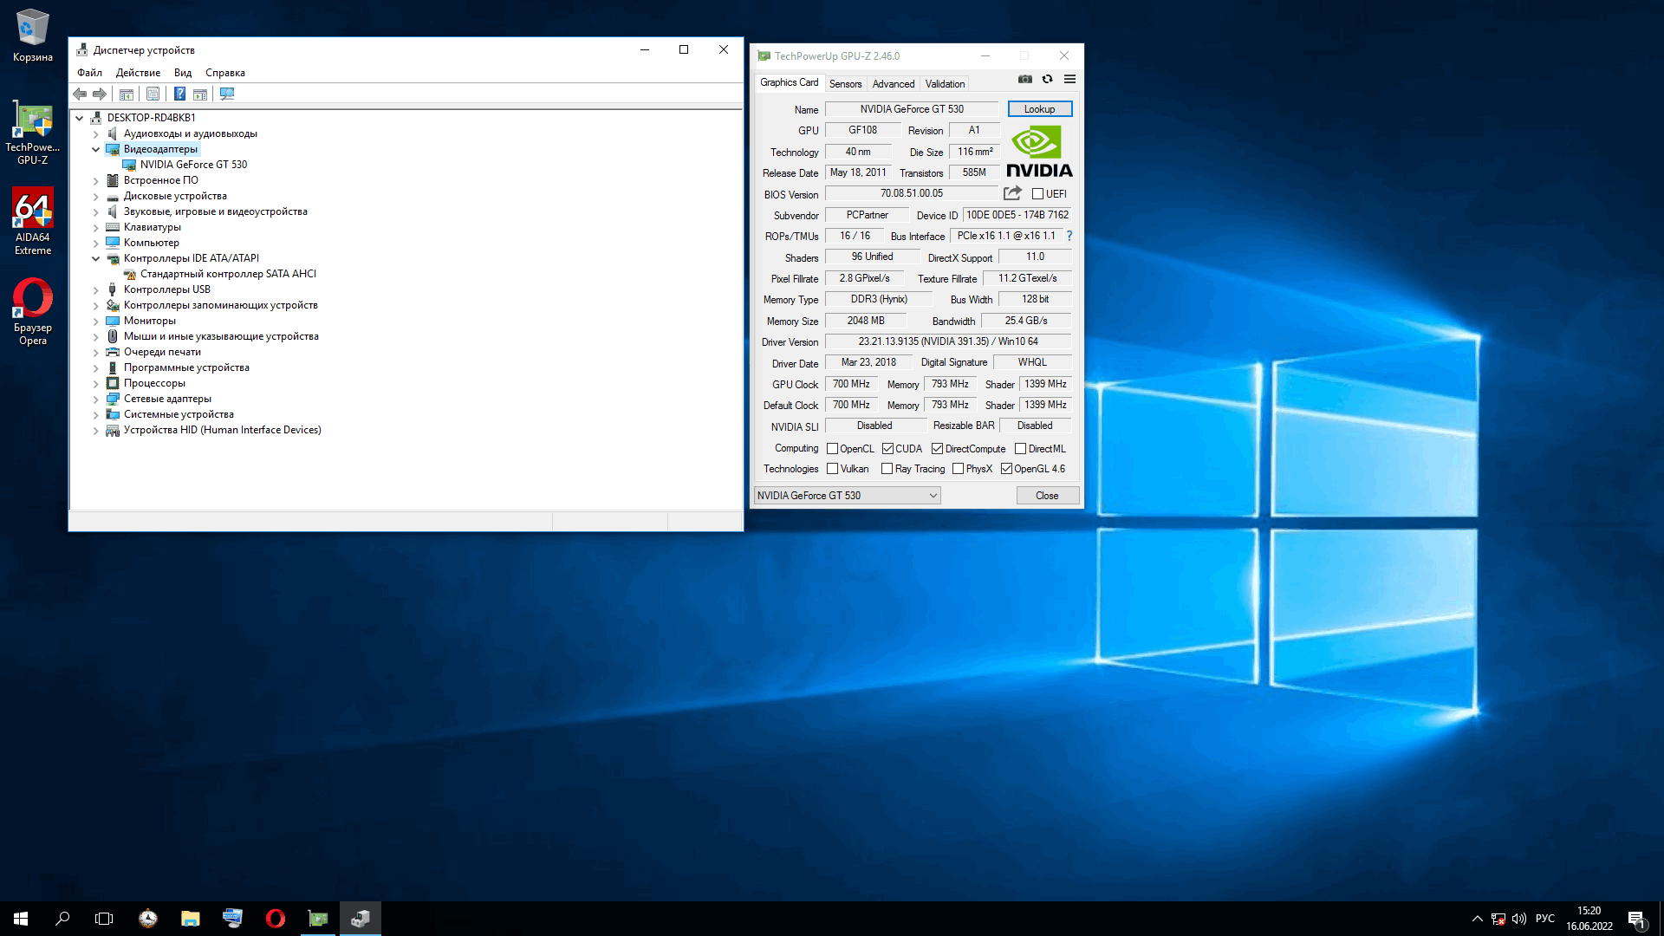
Task: Open the Windows Start menu
Action: pyautogui.click(x=21, y=919)
